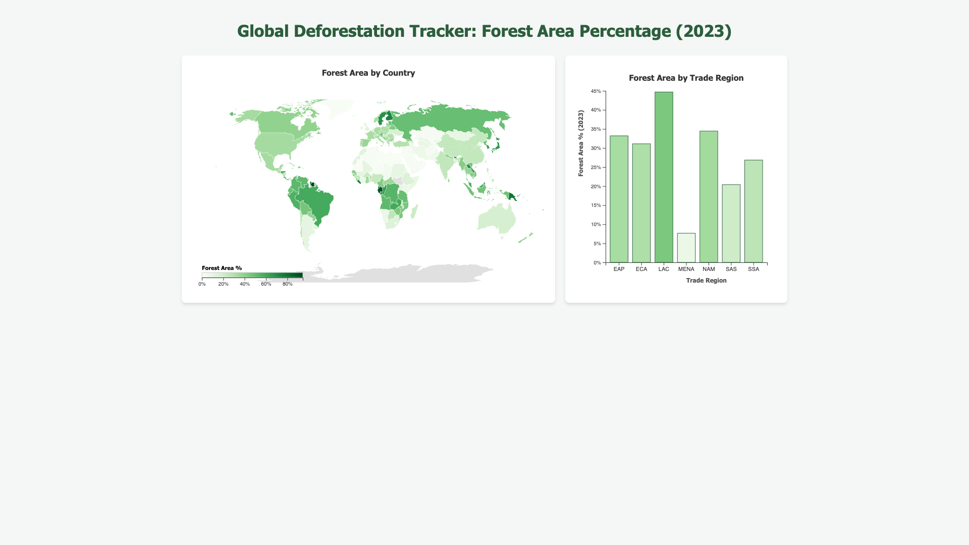The width and height of the screenshot is (969, 545).
Task: Click Papua New Guinea on the map
Action: point(513,196)
